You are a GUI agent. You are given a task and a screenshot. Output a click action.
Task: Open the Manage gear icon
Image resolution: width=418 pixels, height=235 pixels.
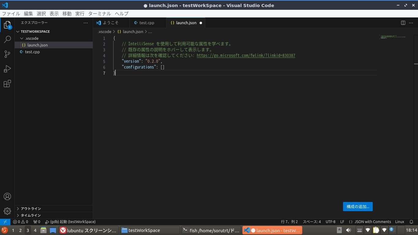pos(7,211)
